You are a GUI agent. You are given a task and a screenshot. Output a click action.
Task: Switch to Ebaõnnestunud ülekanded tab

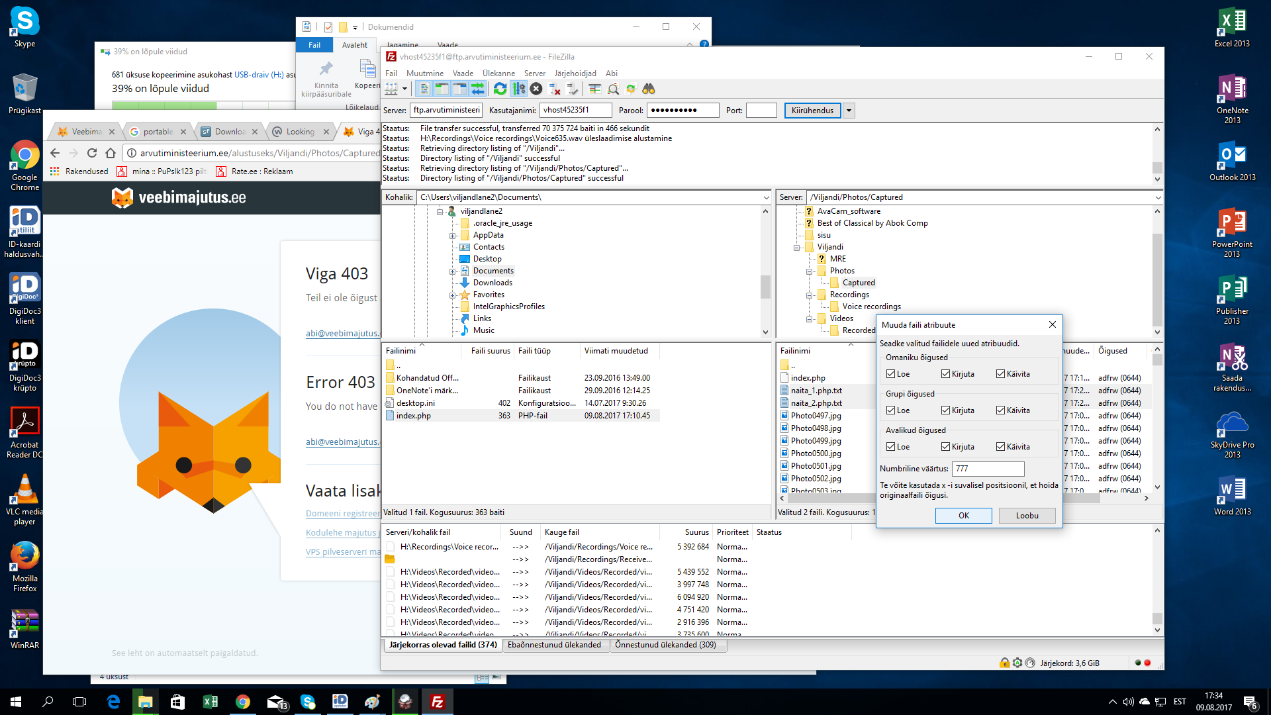pos(554,645)
